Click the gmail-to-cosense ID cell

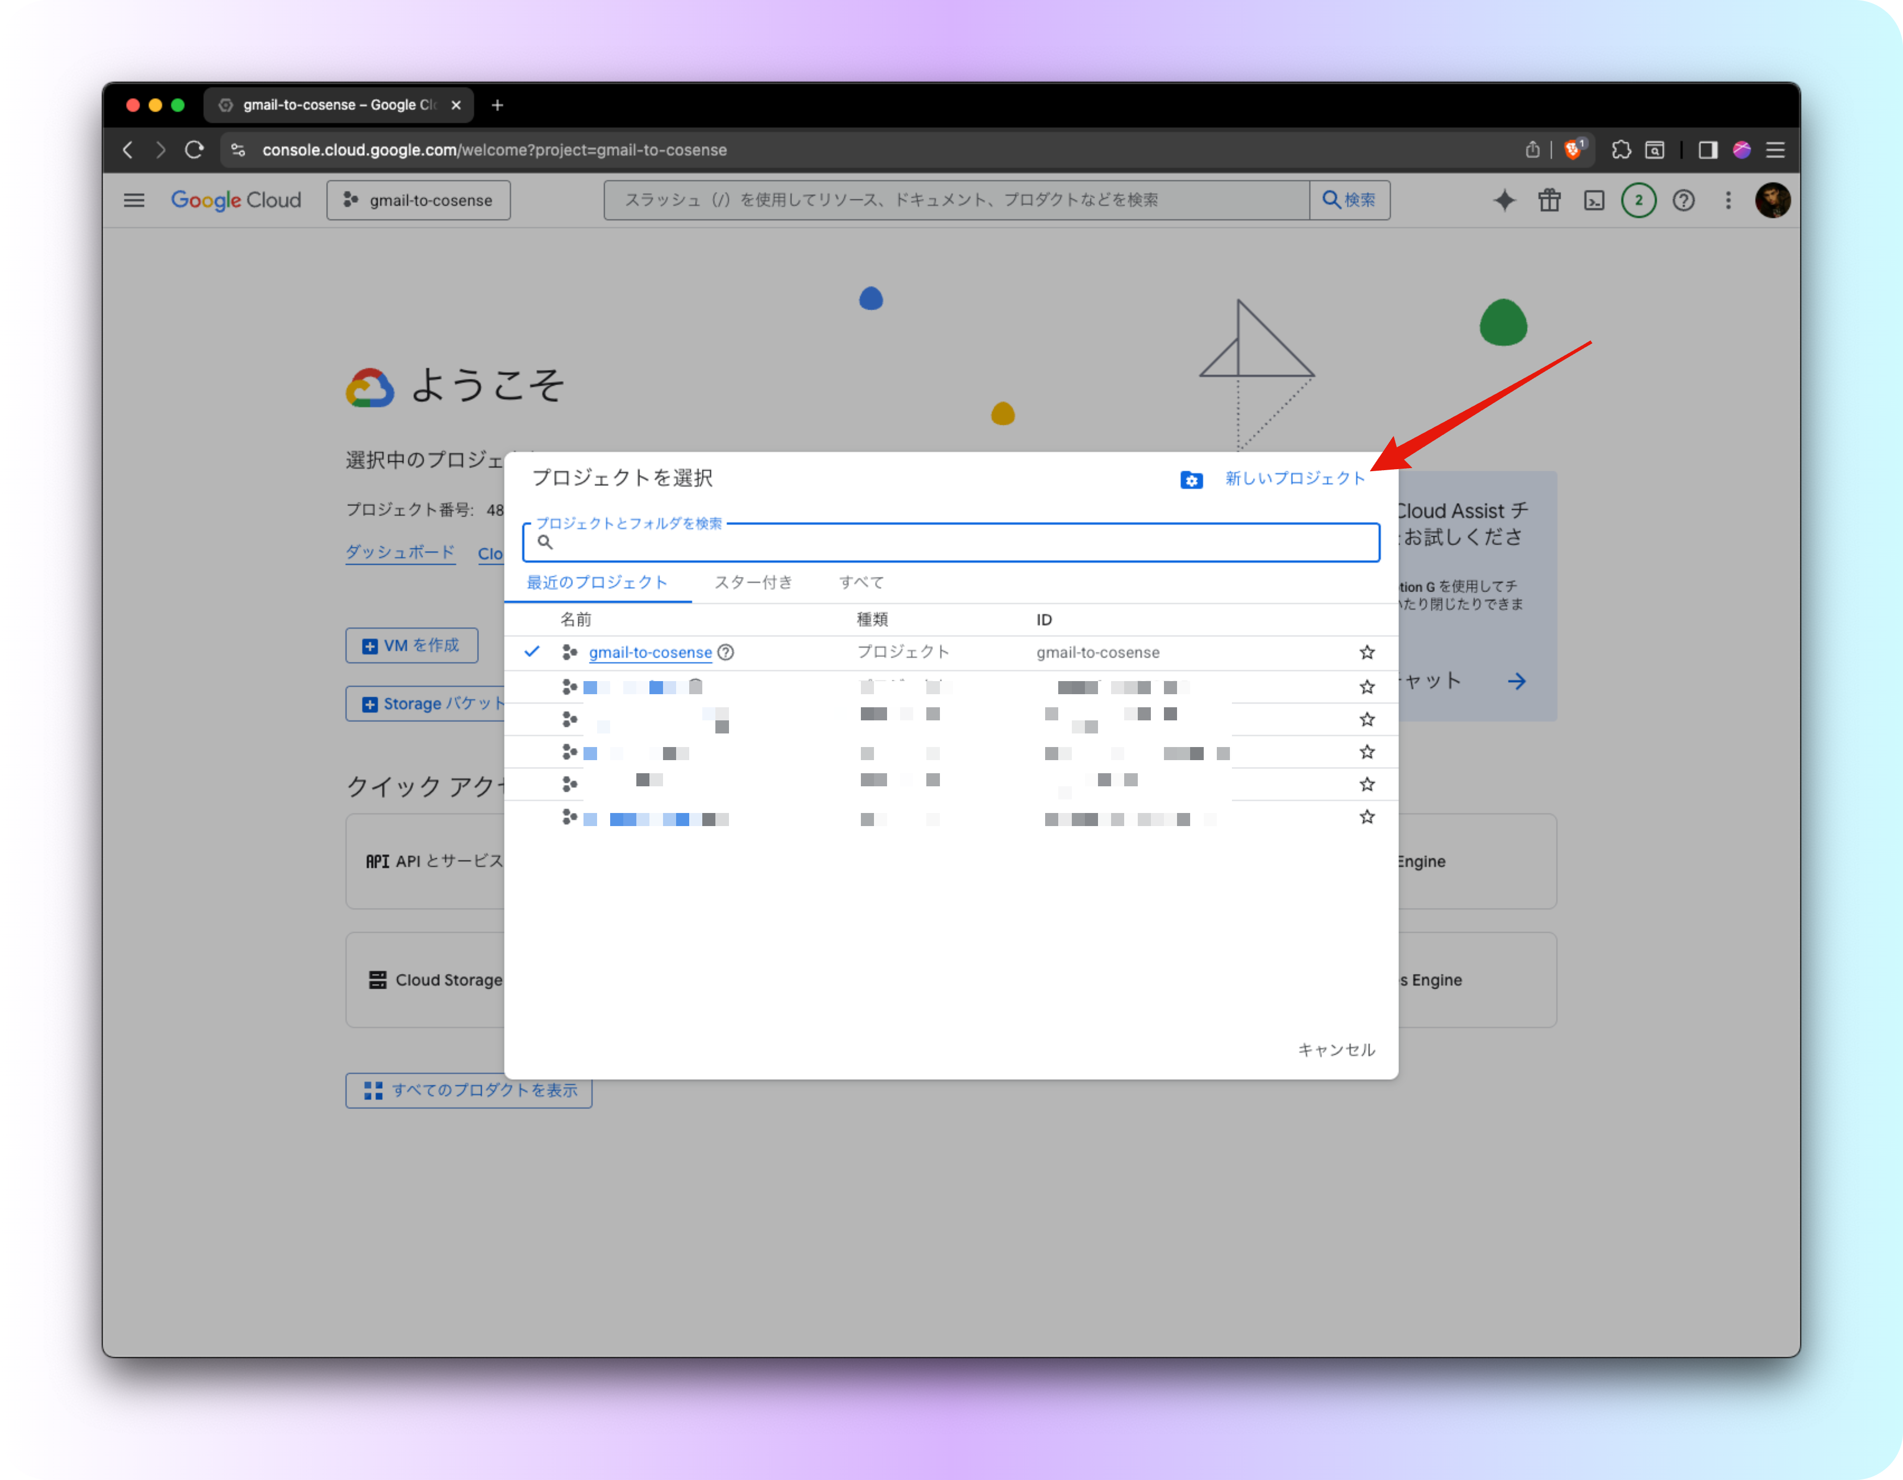(x=1098, y=652)
